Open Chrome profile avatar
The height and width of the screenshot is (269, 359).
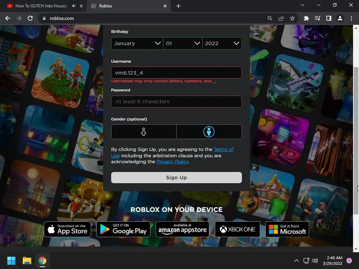(x=340, y=18)
